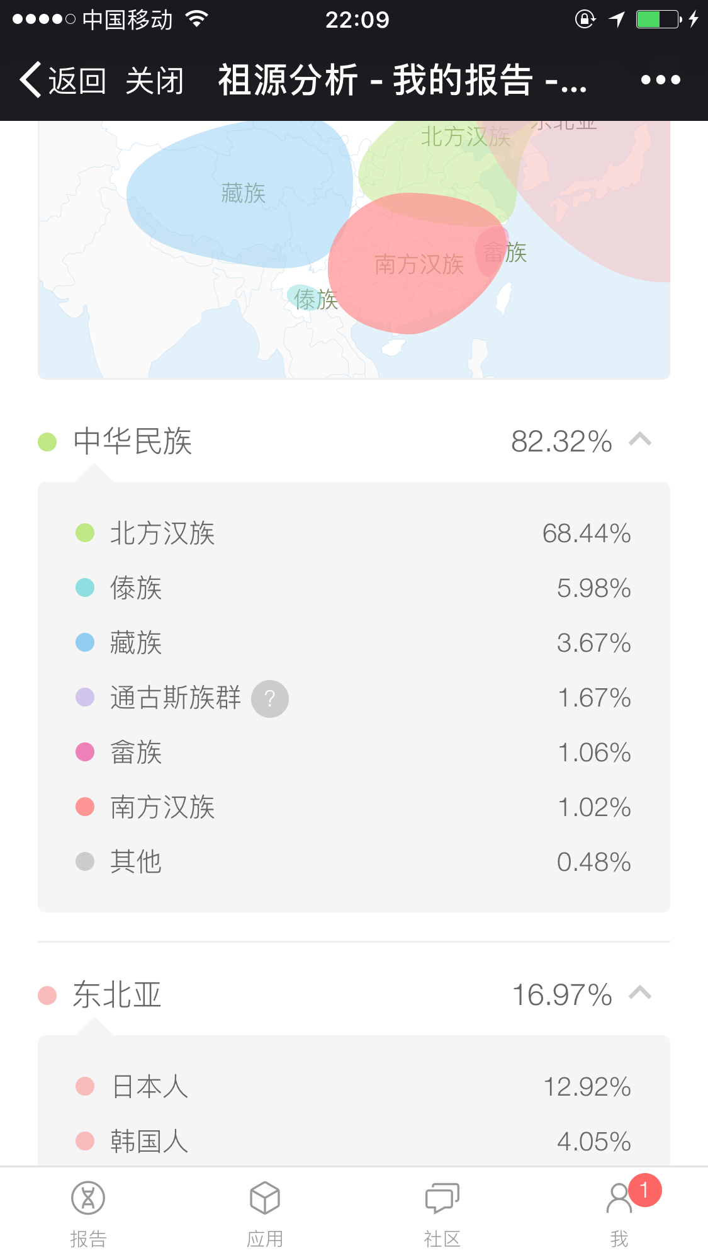Tap the green 北方汉族 color dot
Screen dimensions: 708x1260
pyautogui.click(x=85, y=533)
